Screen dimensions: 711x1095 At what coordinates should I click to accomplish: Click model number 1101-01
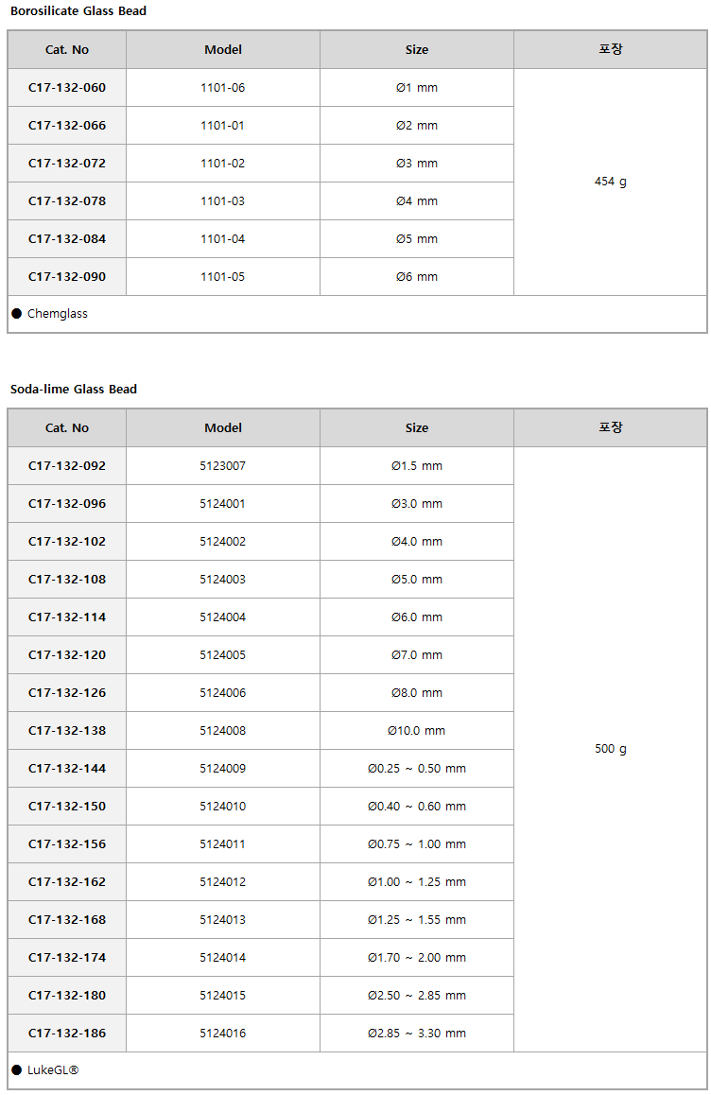pyautogui.click(x=223, y=126)
